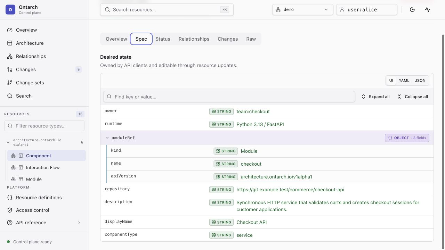Viewport: 445px width, 250px height.
Task: Click the Search resources field
Action: point(167,10)
